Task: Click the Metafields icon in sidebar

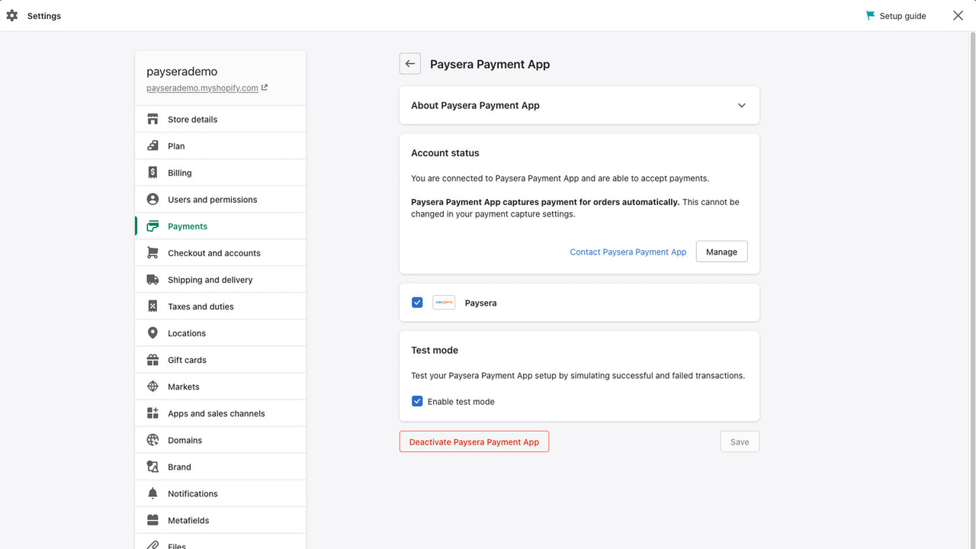Action: pos(152,519)
